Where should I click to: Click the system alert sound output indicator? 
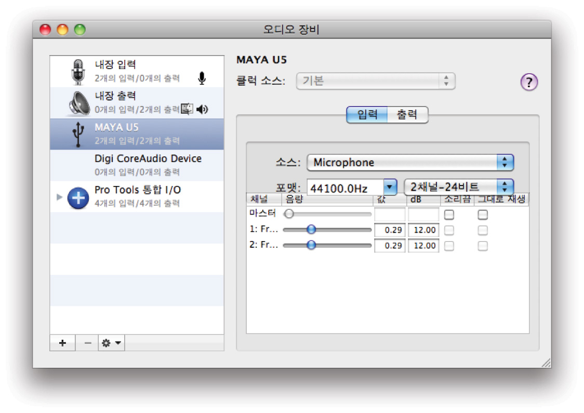(187, 109)
